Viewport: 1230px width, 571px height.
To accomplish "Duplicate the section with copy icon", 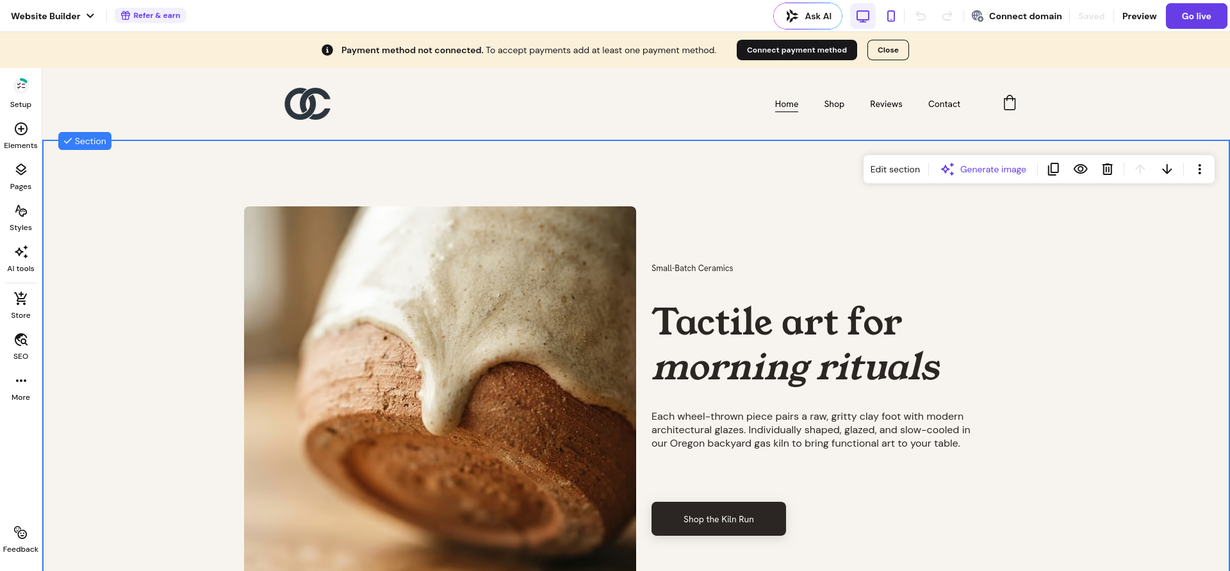I will 1053,169.
